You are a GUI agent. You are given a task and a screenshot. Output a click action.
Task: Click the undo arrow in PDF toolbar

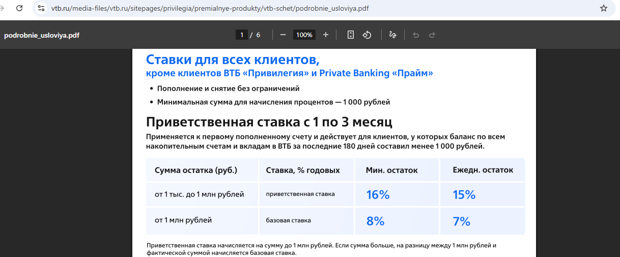click(416, 35)
